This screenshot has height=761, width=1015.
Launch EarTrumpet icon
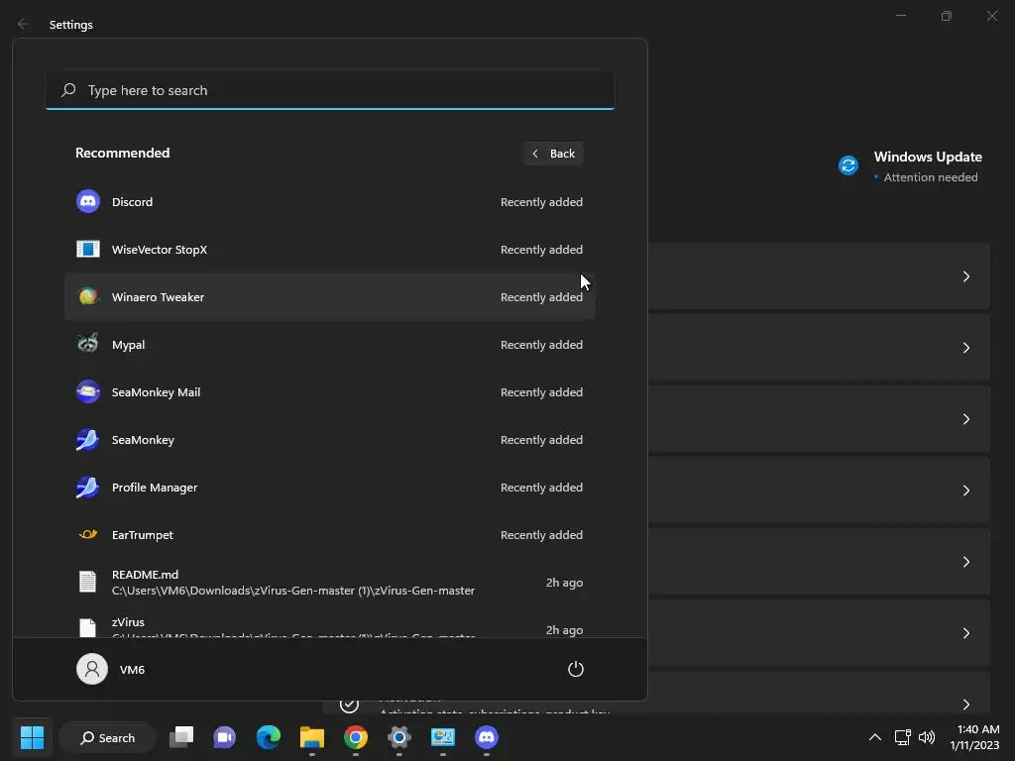(88, 534)
